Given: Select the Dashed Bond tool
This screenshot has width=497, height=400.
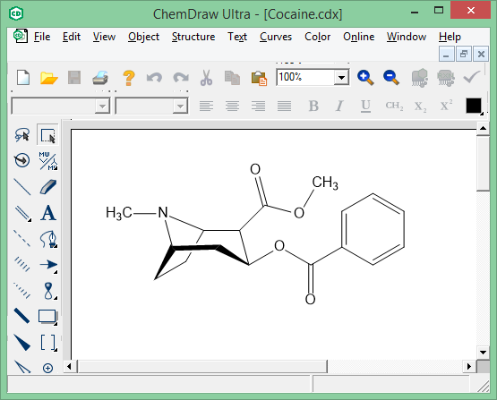Looking at the screenshot, I should click(x=21, y=239).
